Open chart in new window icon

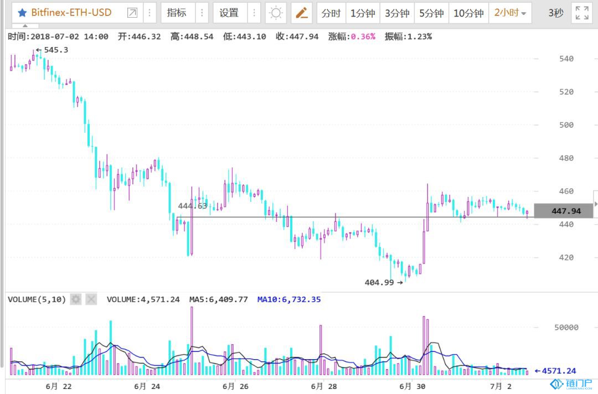coord(132,13)
